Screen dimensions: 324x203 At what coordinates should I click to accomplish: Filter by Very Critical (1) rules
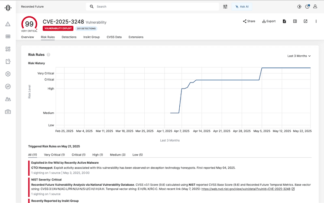coord(54,155)
